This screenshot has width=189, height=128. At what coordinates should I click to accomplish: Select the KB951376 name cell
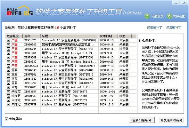click(30, 40)
